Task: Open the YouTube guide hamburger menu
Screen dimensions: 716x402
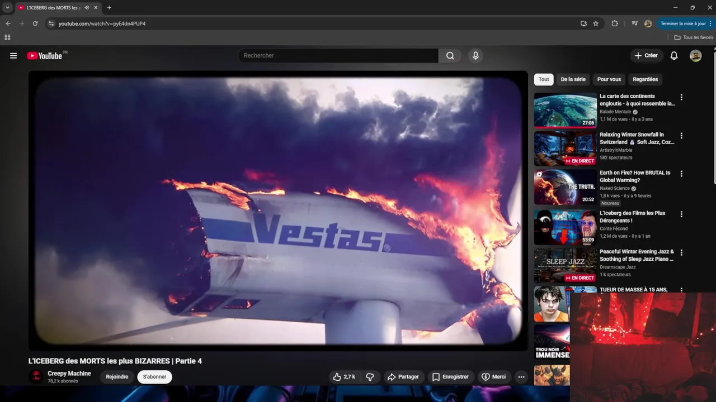Action: tap(13, 56)
